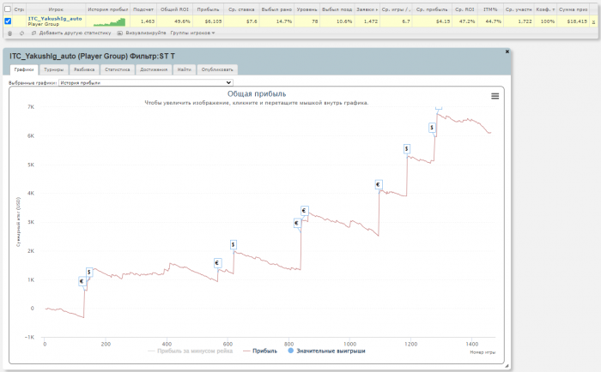This screenshot has width=601, height=372.
Task: Open the Статистика tab
Action: pyautogui.click(x=118, y=69)
